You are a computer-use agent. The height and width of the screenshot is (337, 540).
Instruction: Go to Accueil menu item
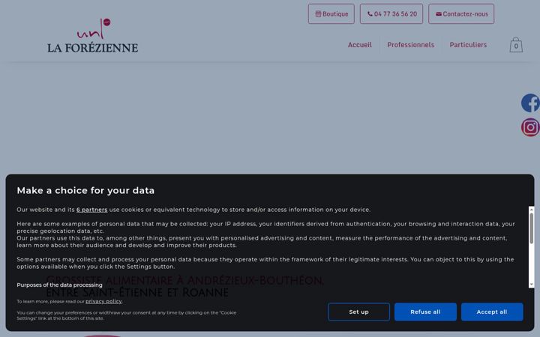click(359, 45)
